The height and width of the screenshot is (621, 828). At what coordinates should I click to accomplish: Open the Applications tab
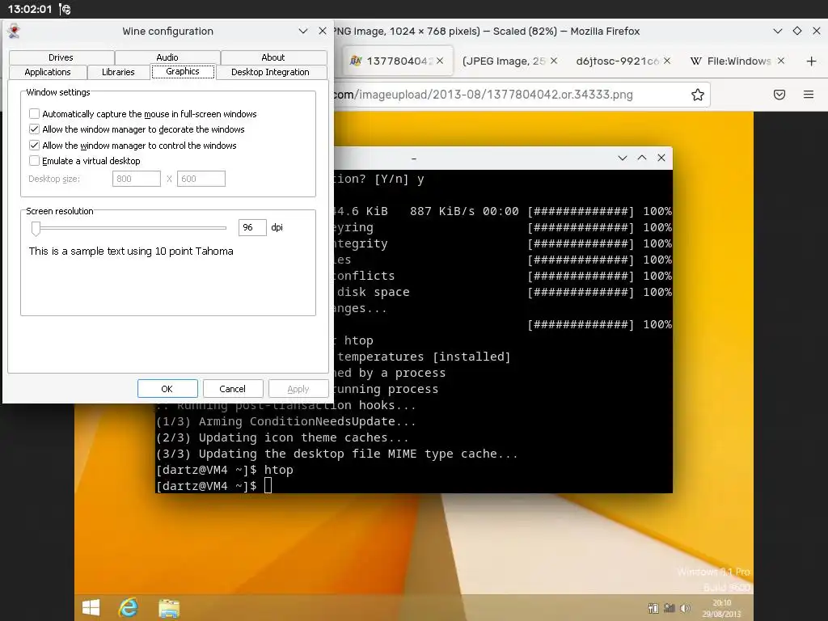click(x=48, y=72)
